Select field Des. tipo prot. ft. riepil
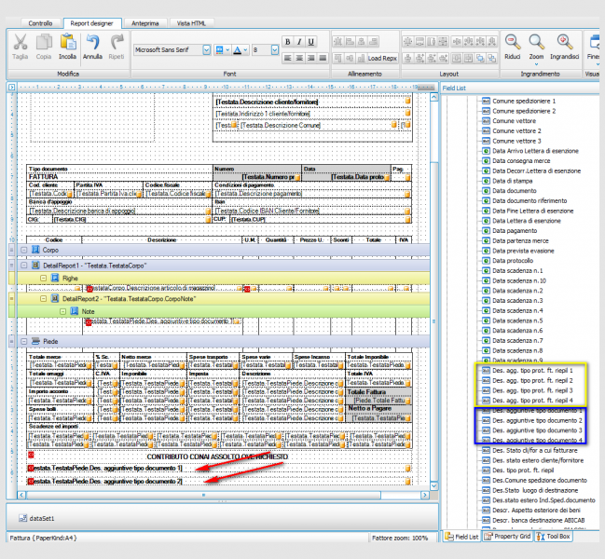This screenshot has height=559, width=605. click(523, 470)
